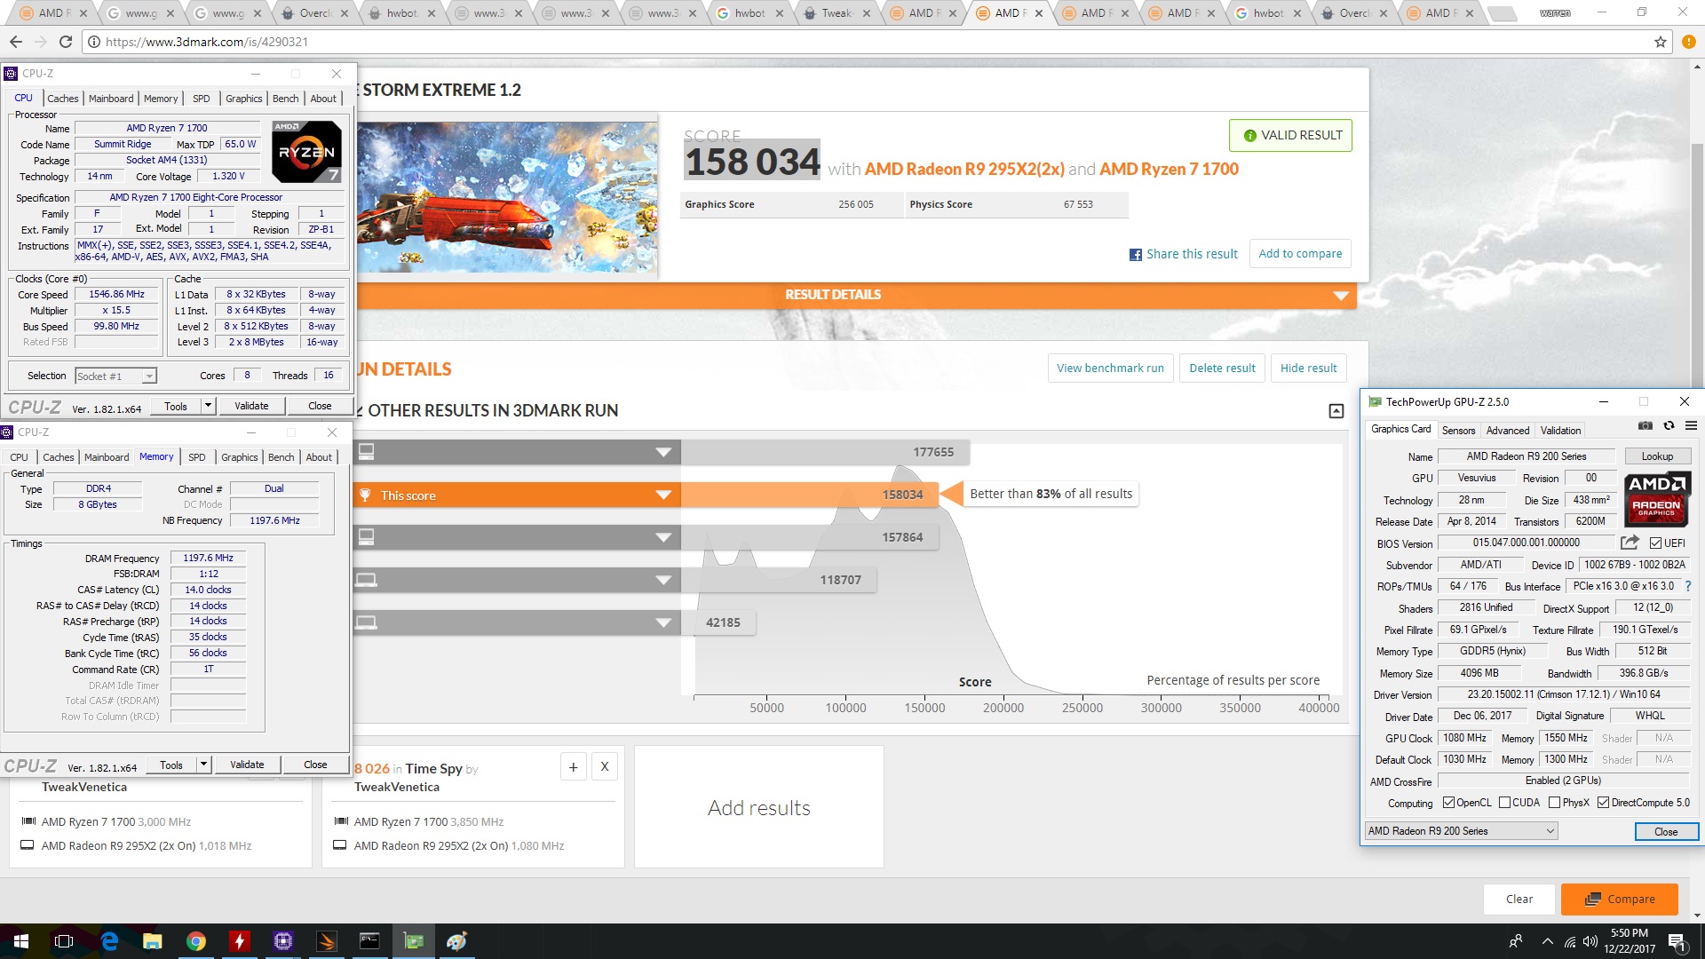Switch to CPU-Z on the taskbar

[283, 941]
